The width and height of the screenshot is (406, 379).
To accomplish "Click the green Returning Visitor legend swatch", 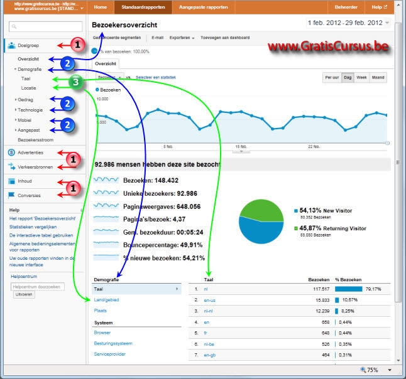I will [x=296, y=228].
